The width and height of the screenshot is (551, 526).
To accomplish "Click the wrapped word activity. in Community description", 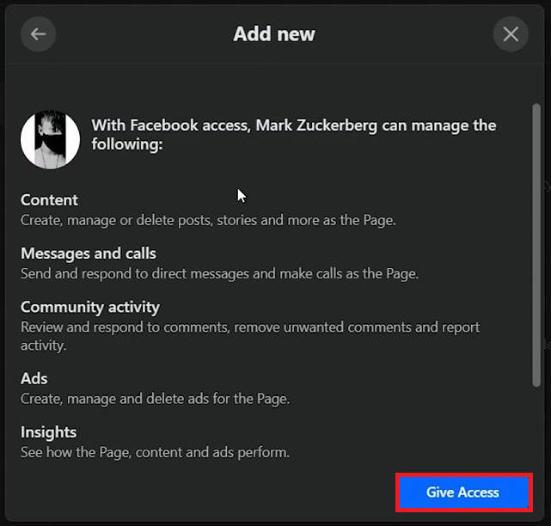I will click(43, 346).
